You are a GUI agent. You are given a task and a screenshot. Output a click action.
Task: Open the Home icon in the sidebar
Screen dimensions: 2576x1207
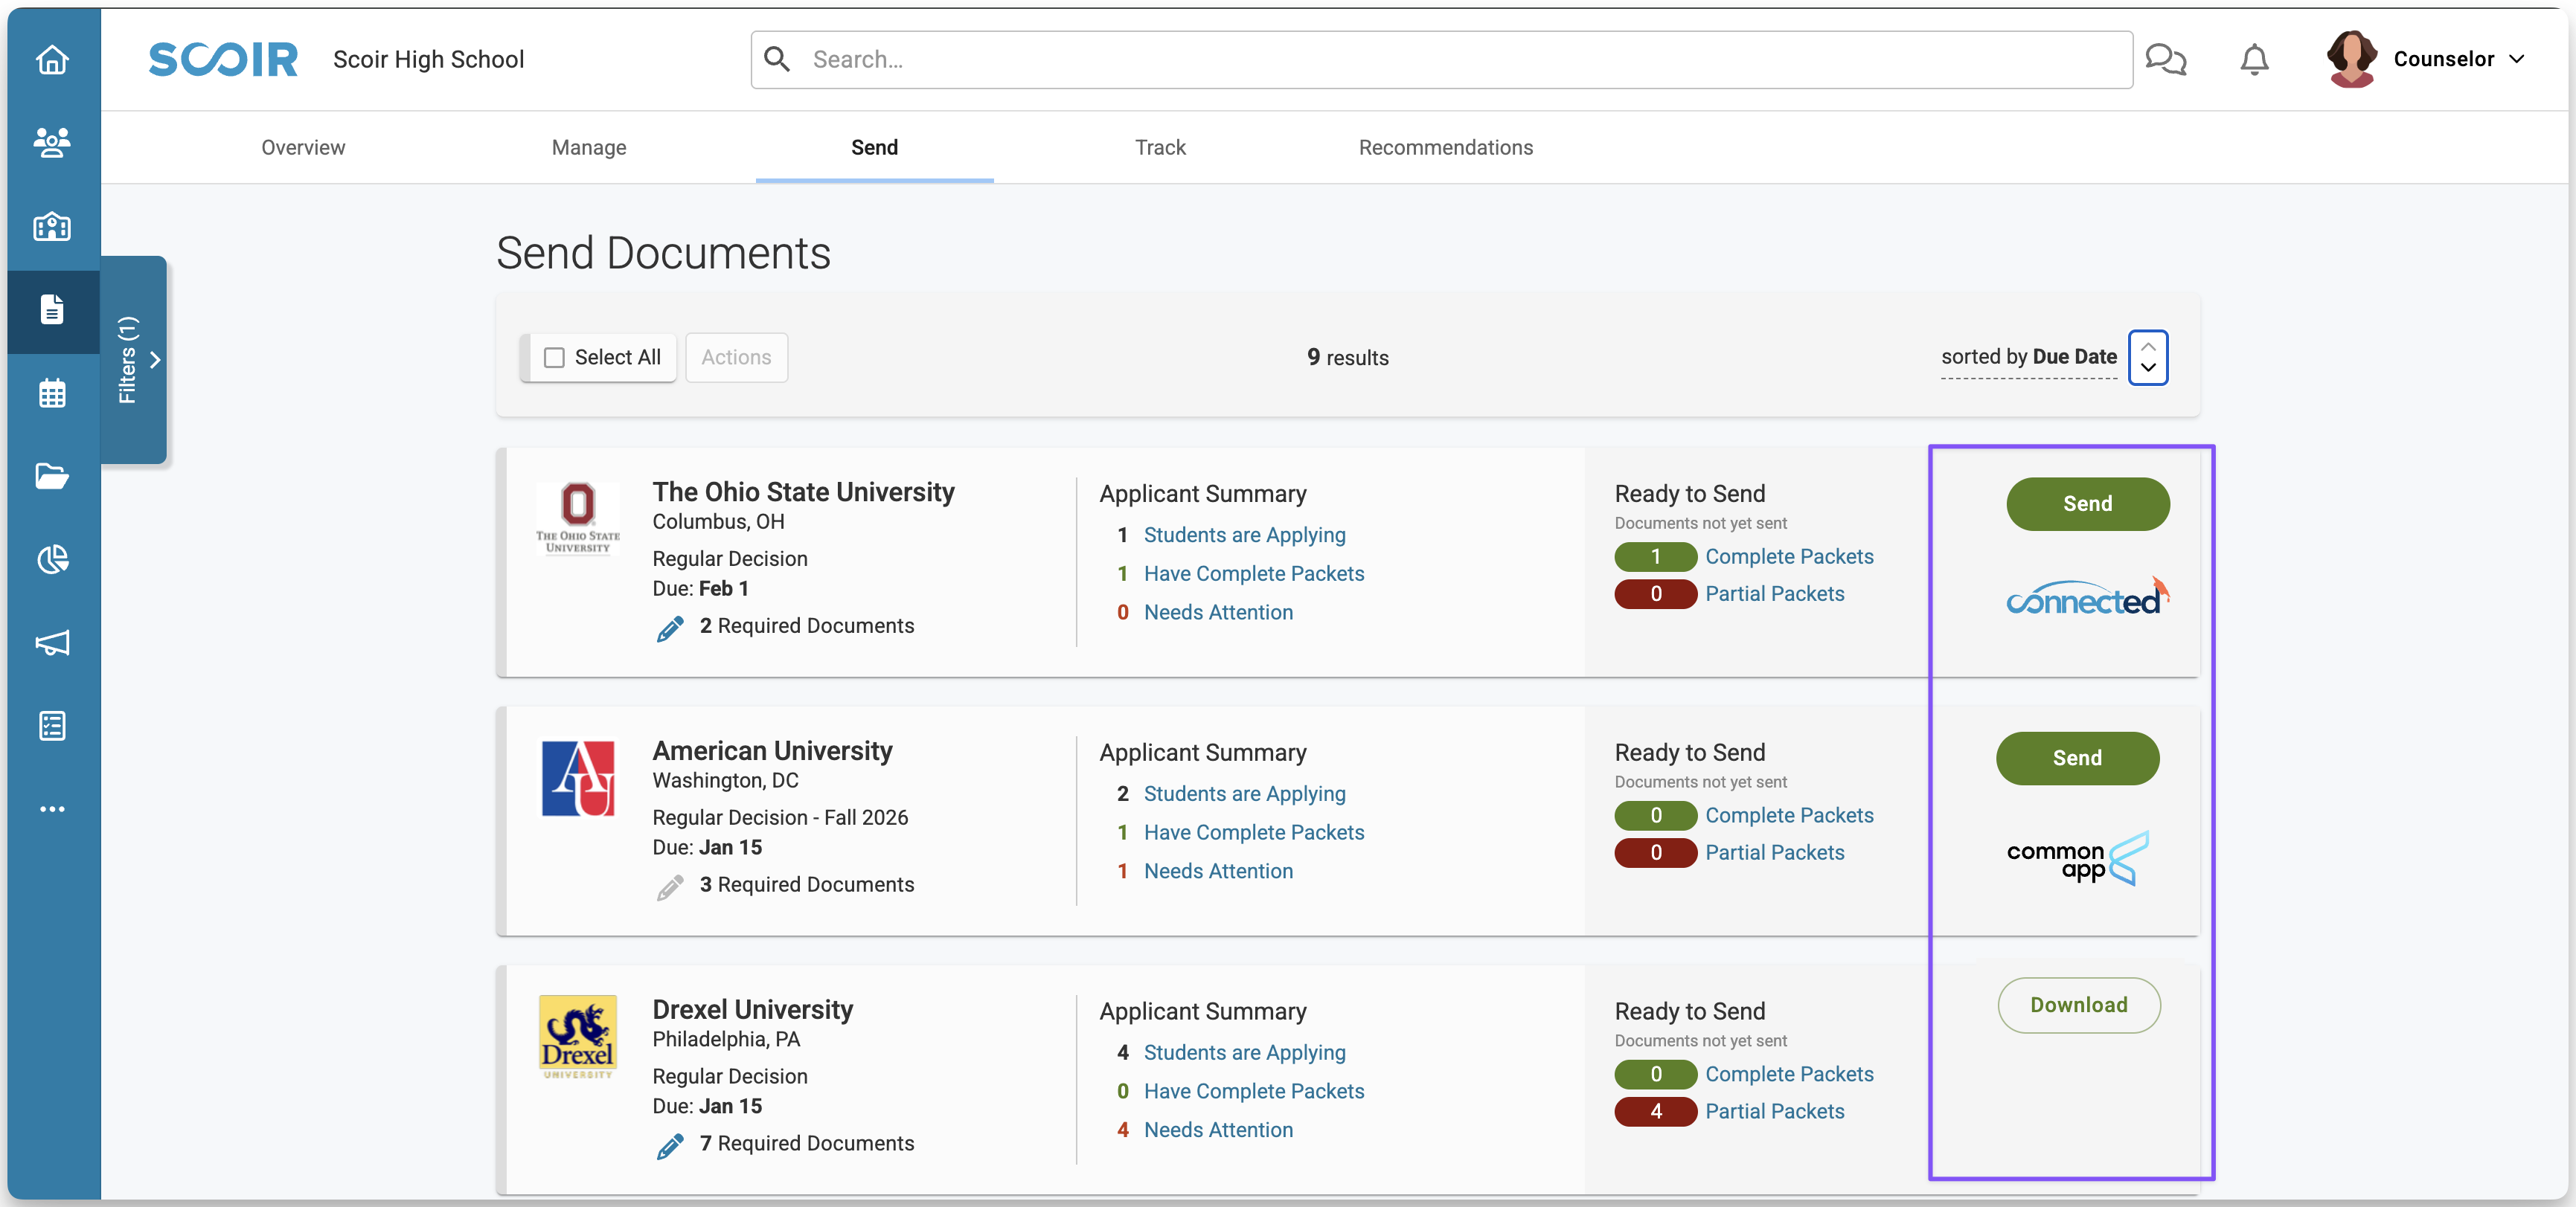point(52,60)
